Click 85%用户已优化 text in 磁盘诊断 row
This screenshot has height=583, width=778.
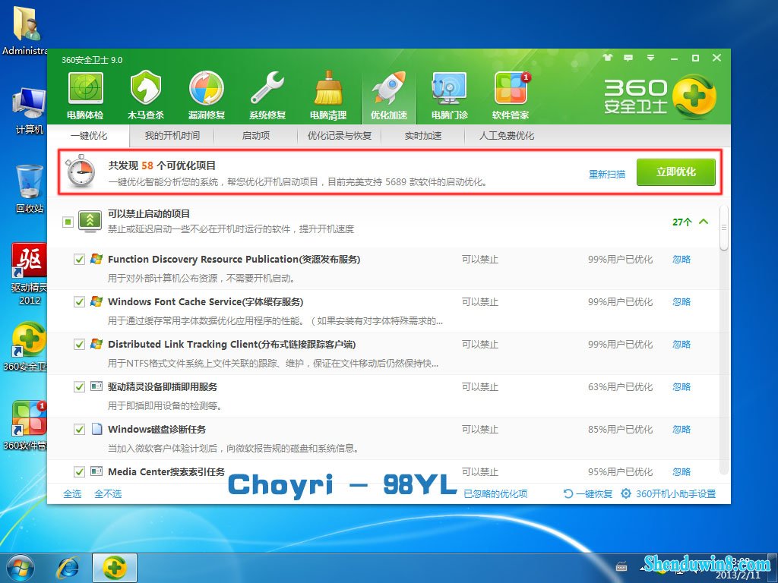[620, 430]
